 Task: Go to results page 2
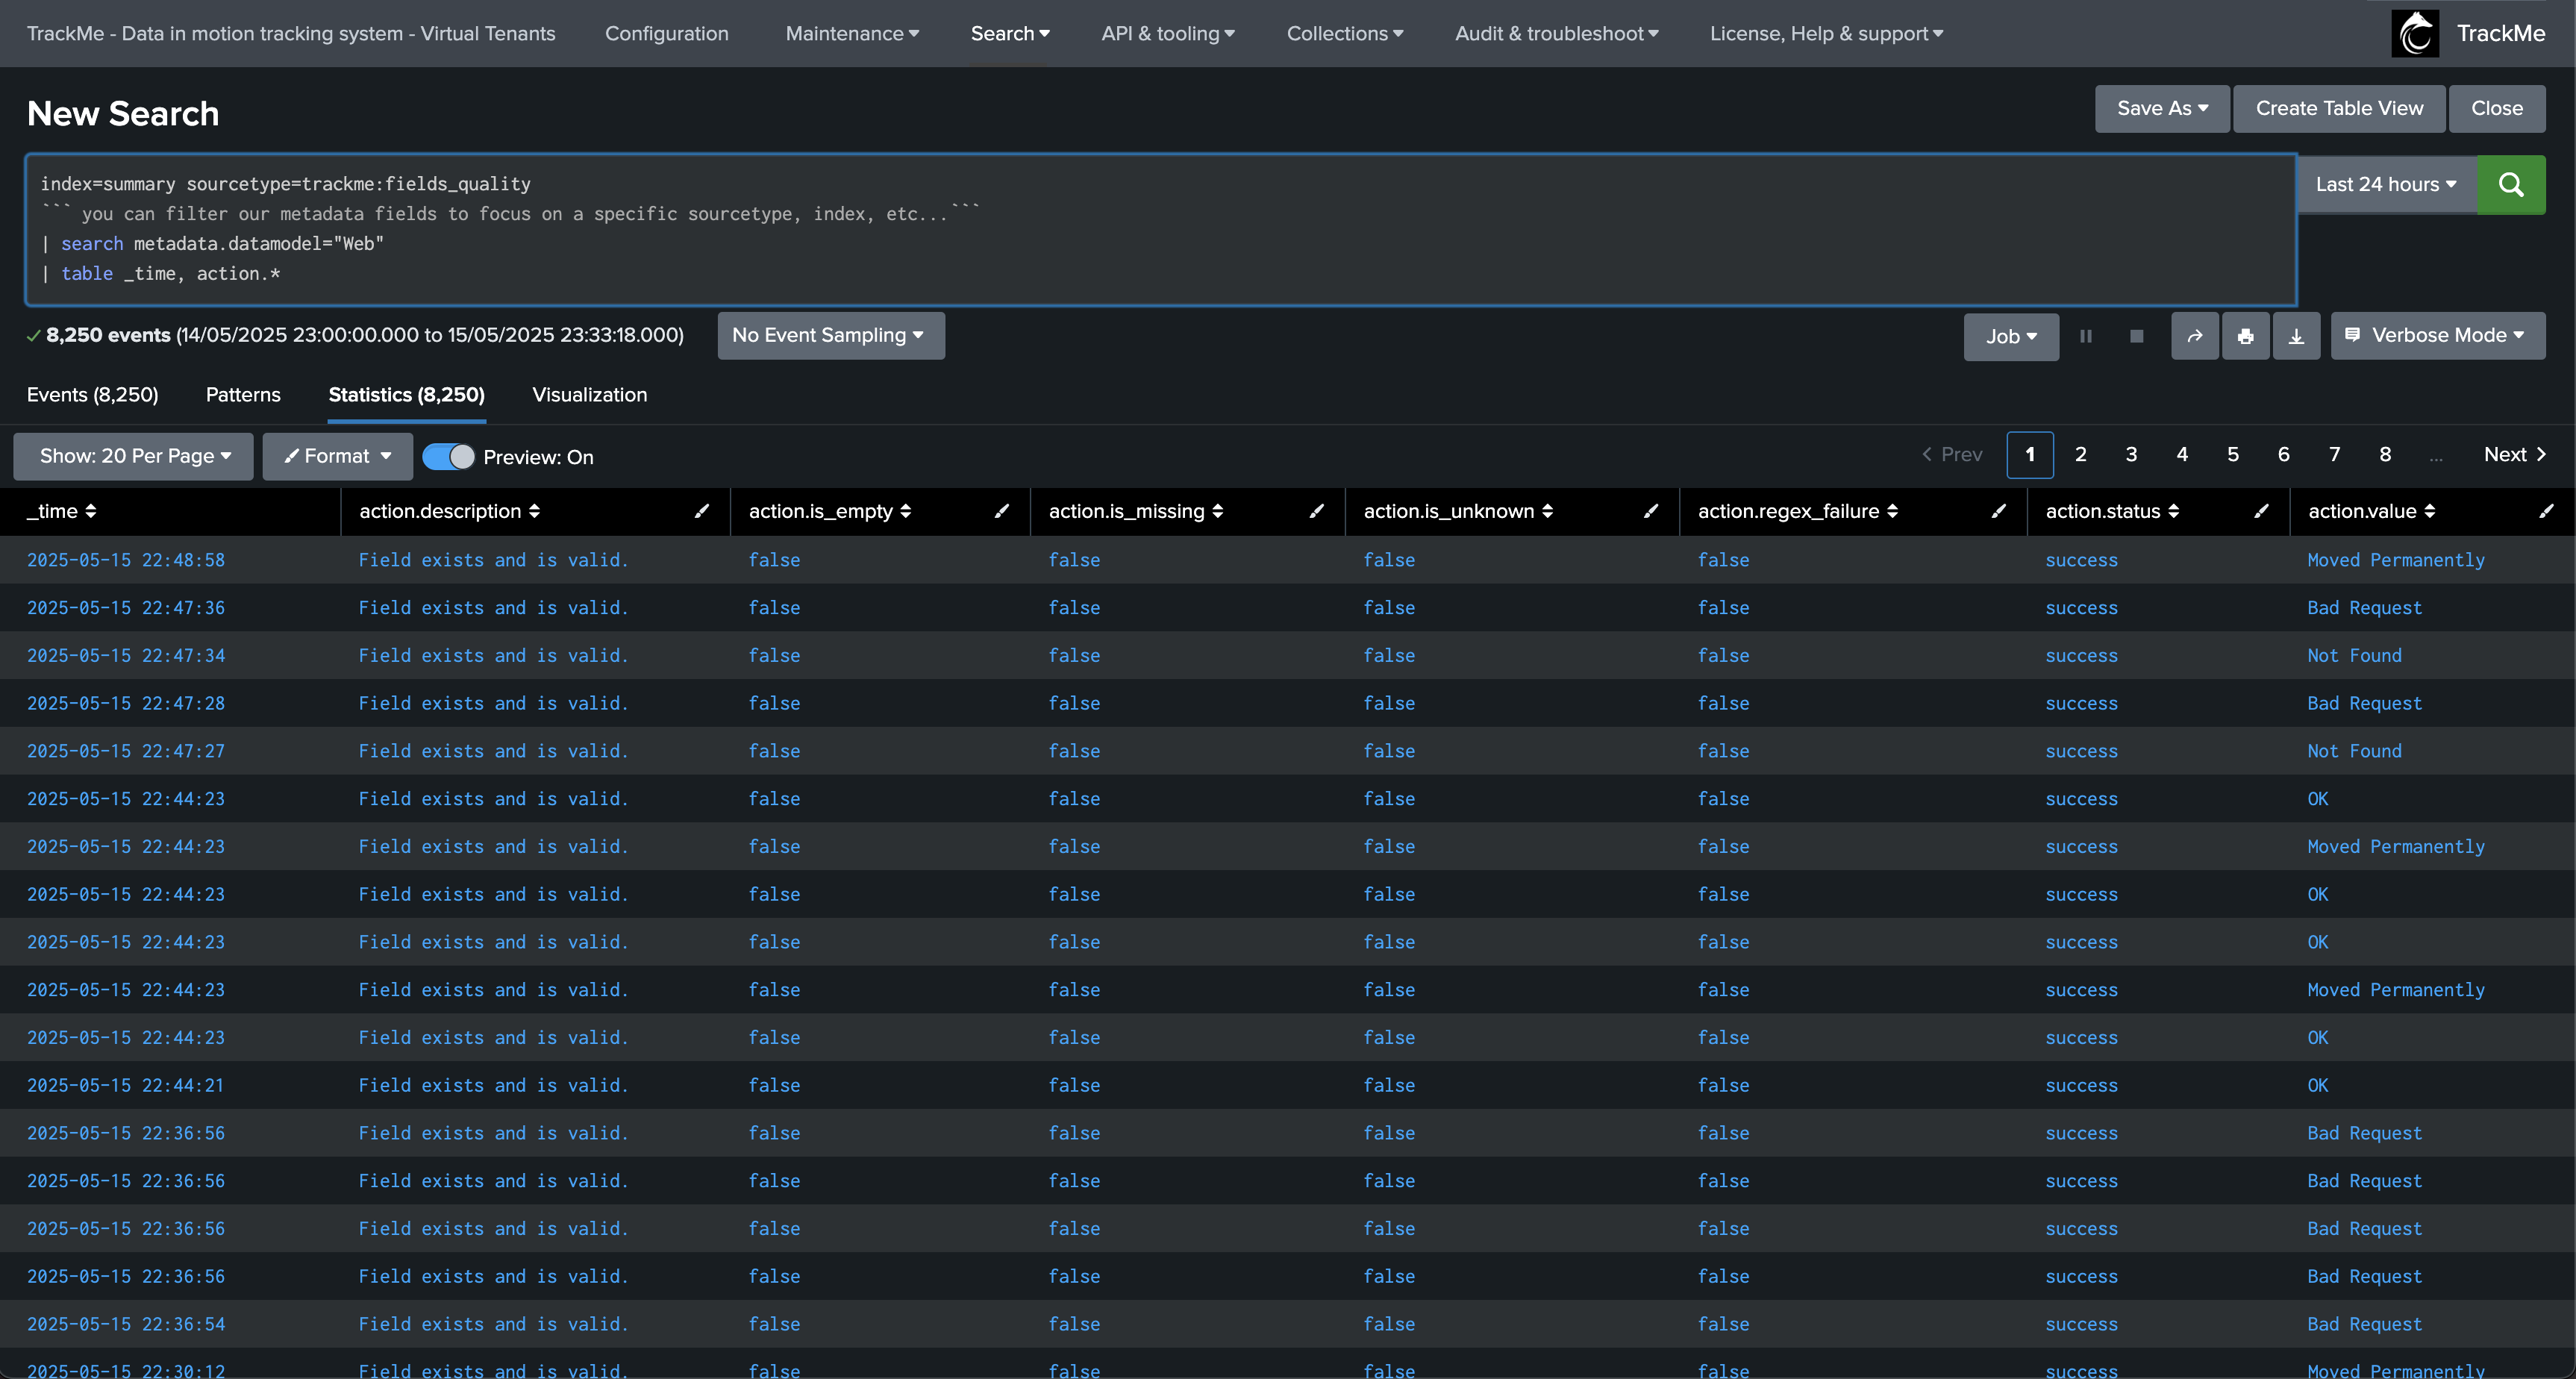[2080, 454]
